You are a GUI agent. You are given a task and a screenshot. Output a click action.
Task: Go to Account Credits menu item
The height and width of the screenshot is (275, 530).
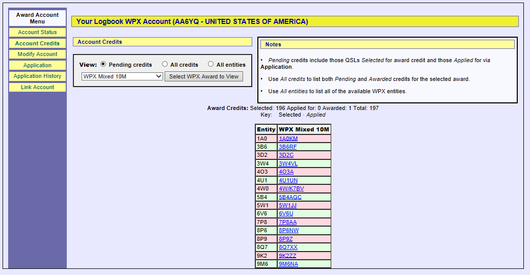click(37, 43)
